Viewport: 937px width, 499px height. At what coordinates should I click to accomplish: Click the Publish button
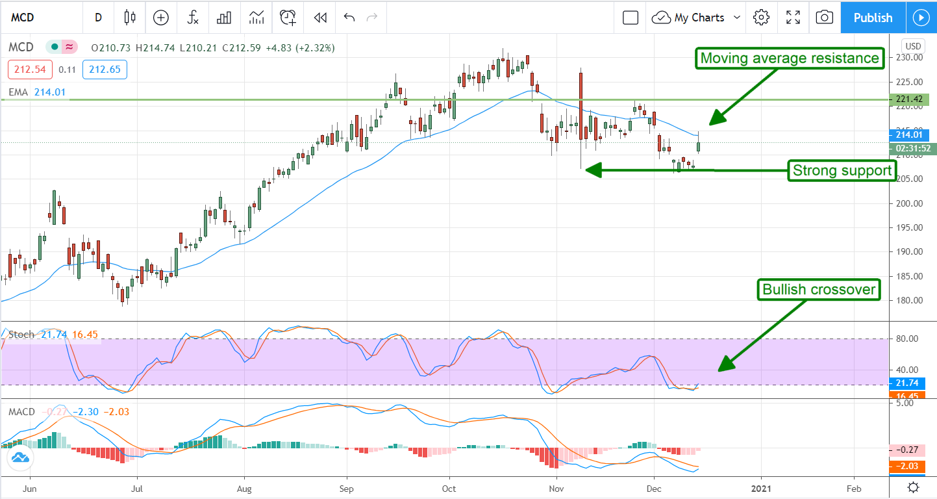point(873,18)
